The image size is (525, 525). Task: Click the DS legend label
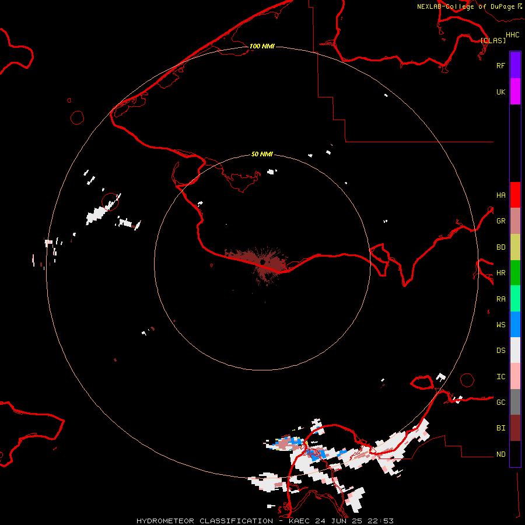pyautogui.click(x=501, y=350)
